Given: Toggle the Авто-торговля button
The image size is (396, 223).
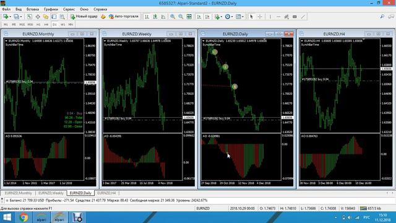Looking at the screenshot, I should 124,17.
